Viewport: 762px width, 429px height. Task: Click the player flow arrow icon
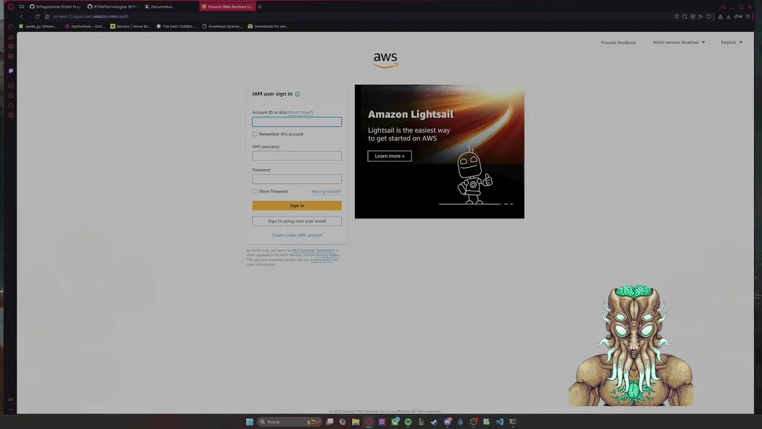click(x=701, y=16)
